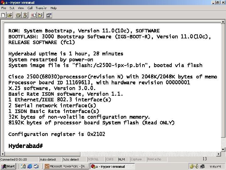Click the SCROLL status bar indicator

pyautogui.click(x=96, y=159)
